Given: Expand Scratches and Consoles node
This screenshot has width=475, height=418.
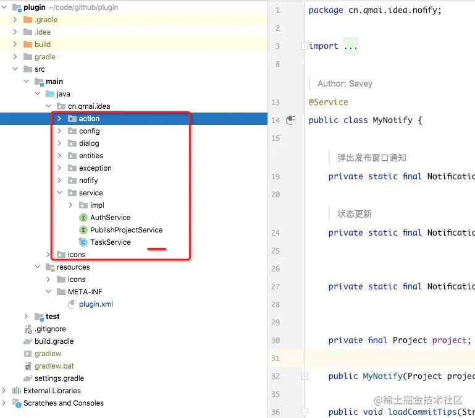Looking at the screenshot, I should (x=4, y=403).
